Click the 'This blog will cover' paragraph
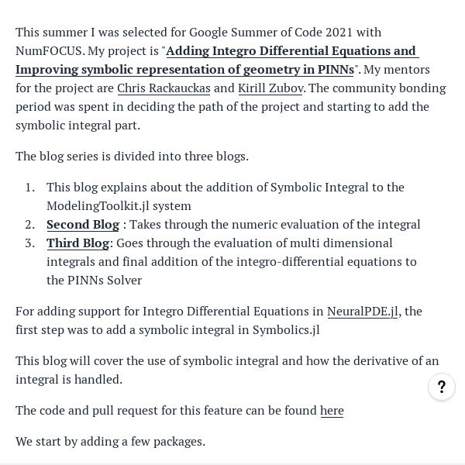The height and width of the screenshot is (465, 465). [x=227, y=370]
